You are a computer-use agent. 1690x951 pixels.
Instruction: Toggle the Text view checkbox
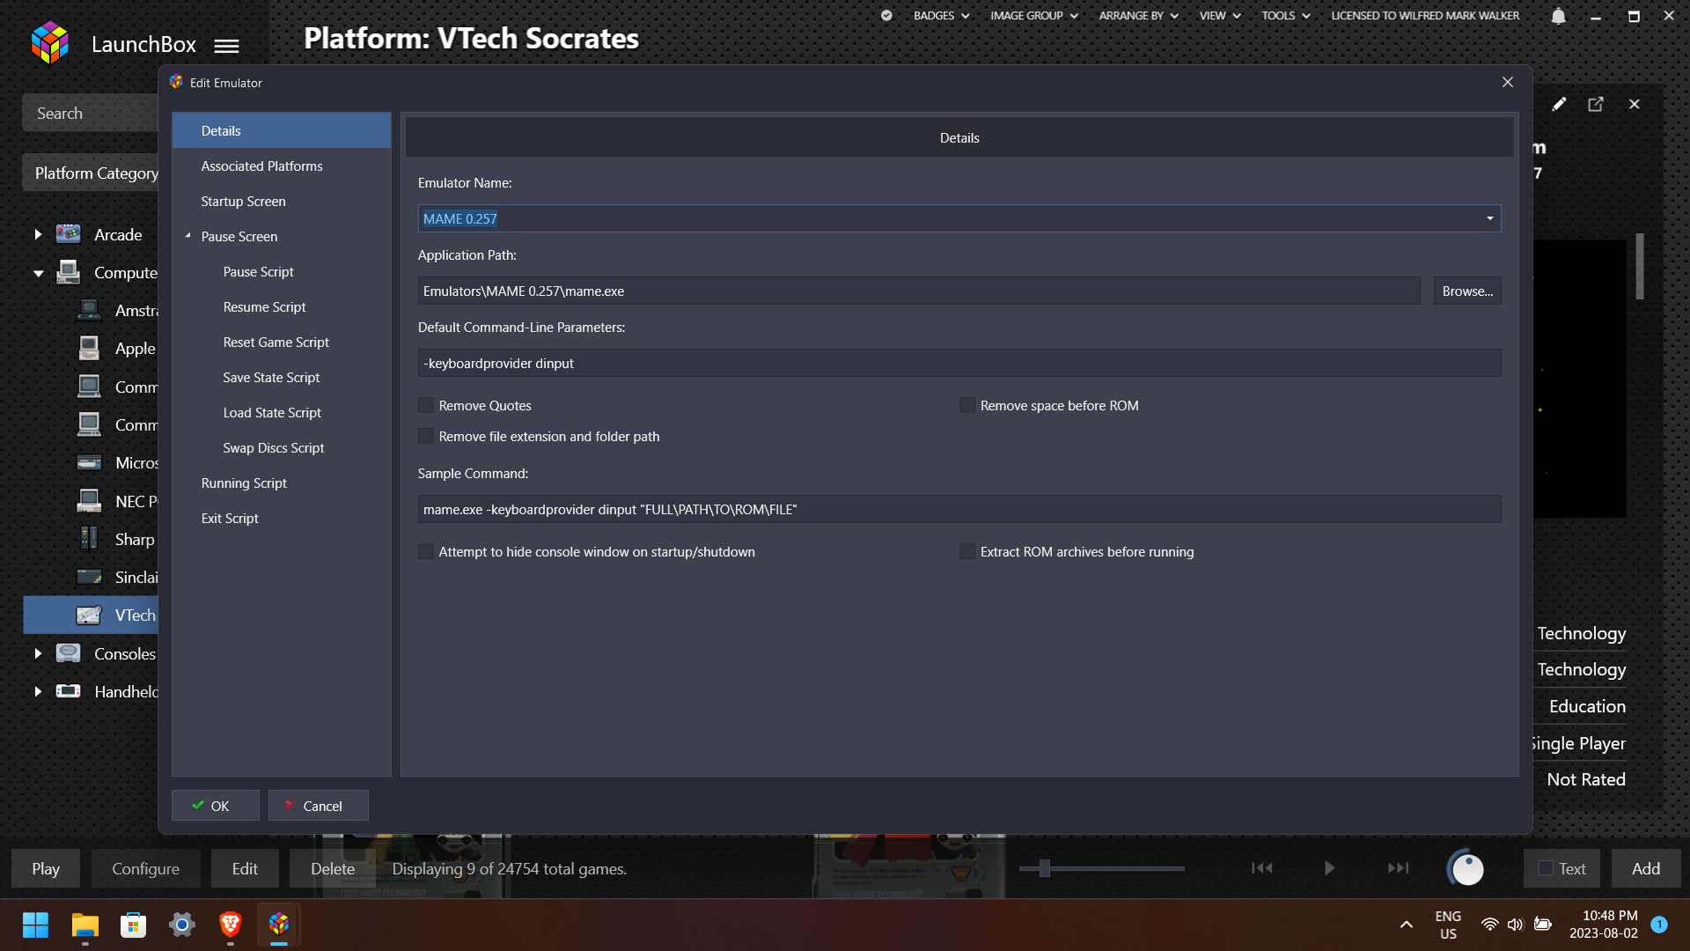[1546, 868]
